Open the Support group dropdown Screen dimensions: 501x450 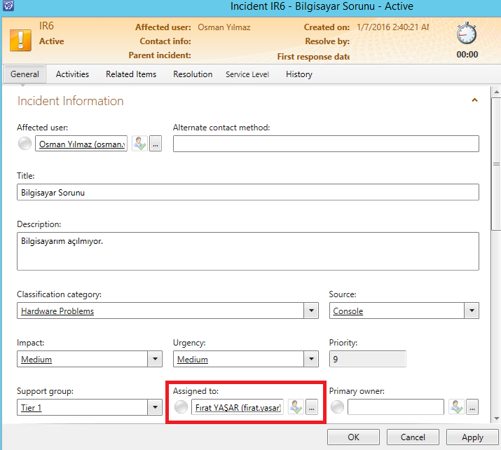[x=155, y=407]
